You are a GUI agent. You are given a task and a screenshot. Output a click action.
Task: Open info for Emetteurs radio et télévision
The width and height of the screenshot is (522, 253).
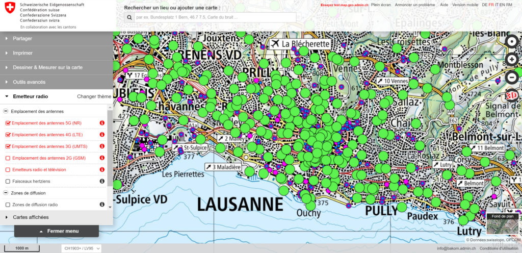click(102, 169)
